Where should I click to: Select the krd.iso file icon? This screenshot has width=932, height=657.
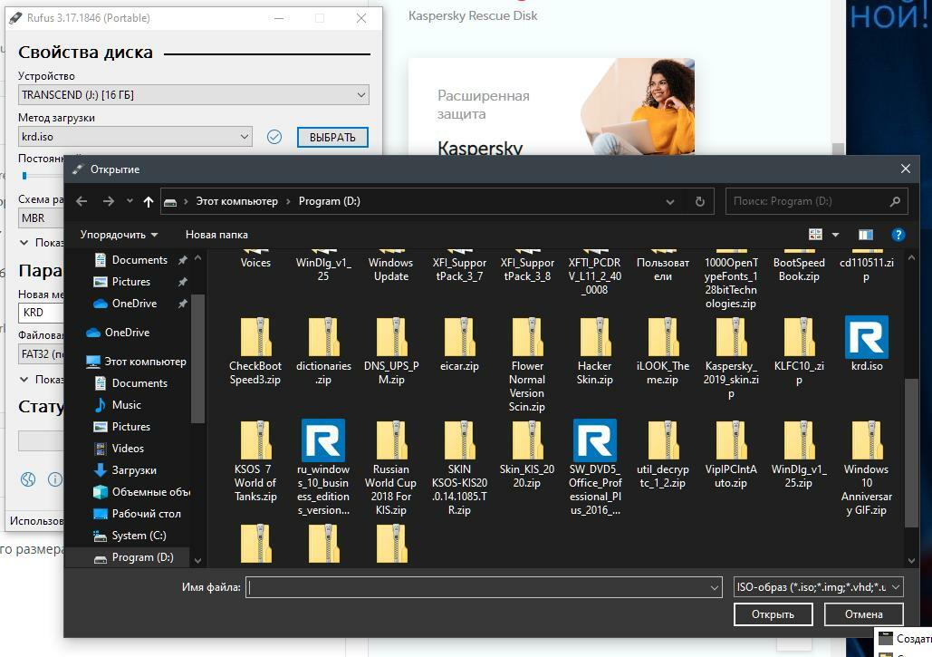[866, 338]
